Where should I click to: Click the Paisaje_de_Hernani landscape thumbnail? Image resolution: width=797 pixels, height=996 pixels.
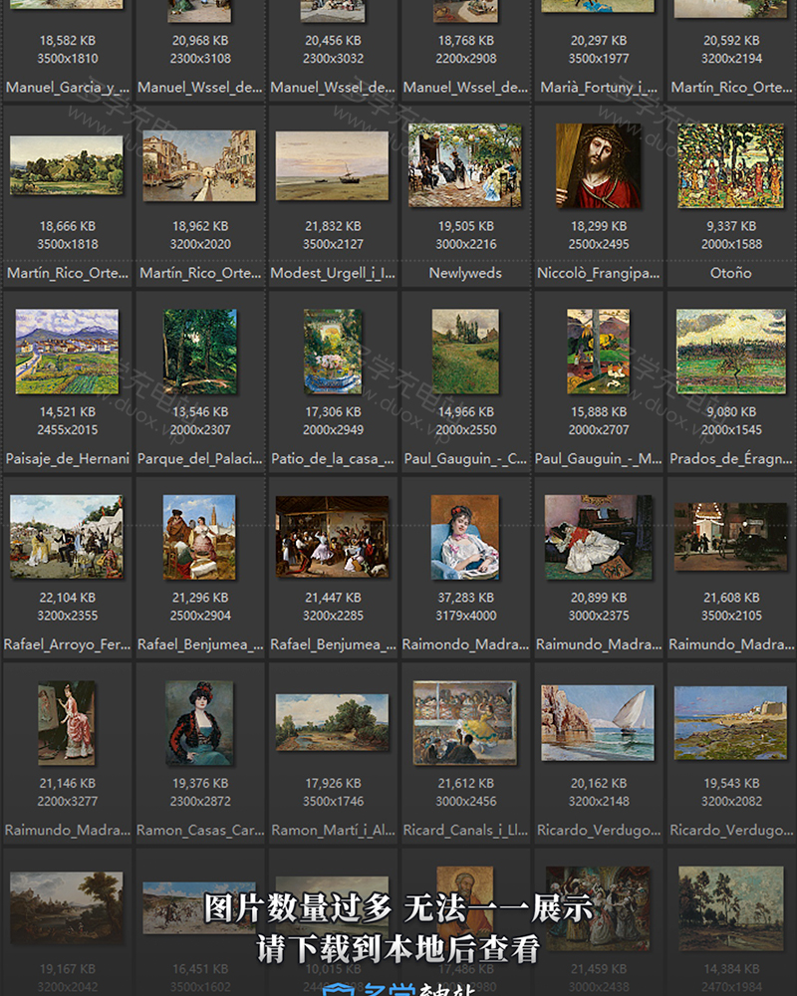[x=67, y=351]
